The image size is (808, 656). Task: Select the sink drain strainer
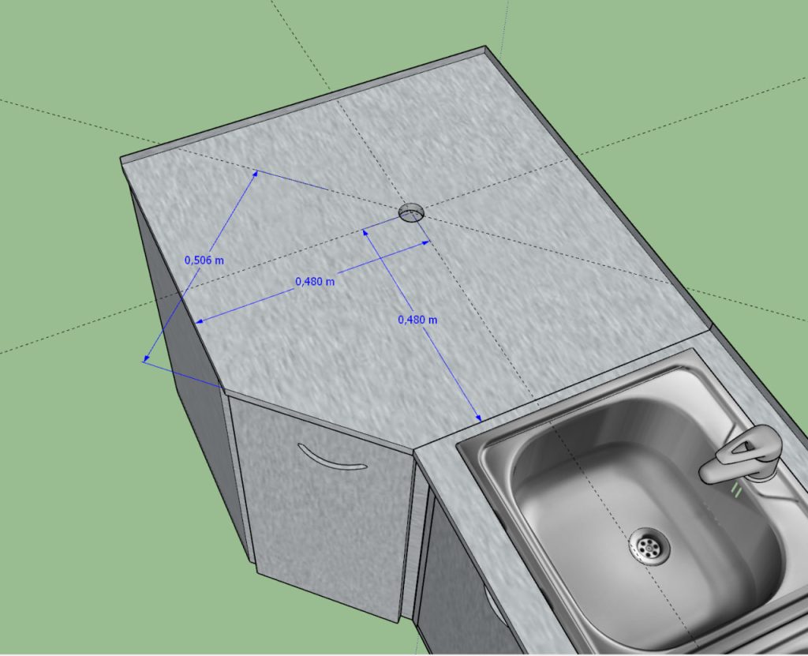[649, 545]
